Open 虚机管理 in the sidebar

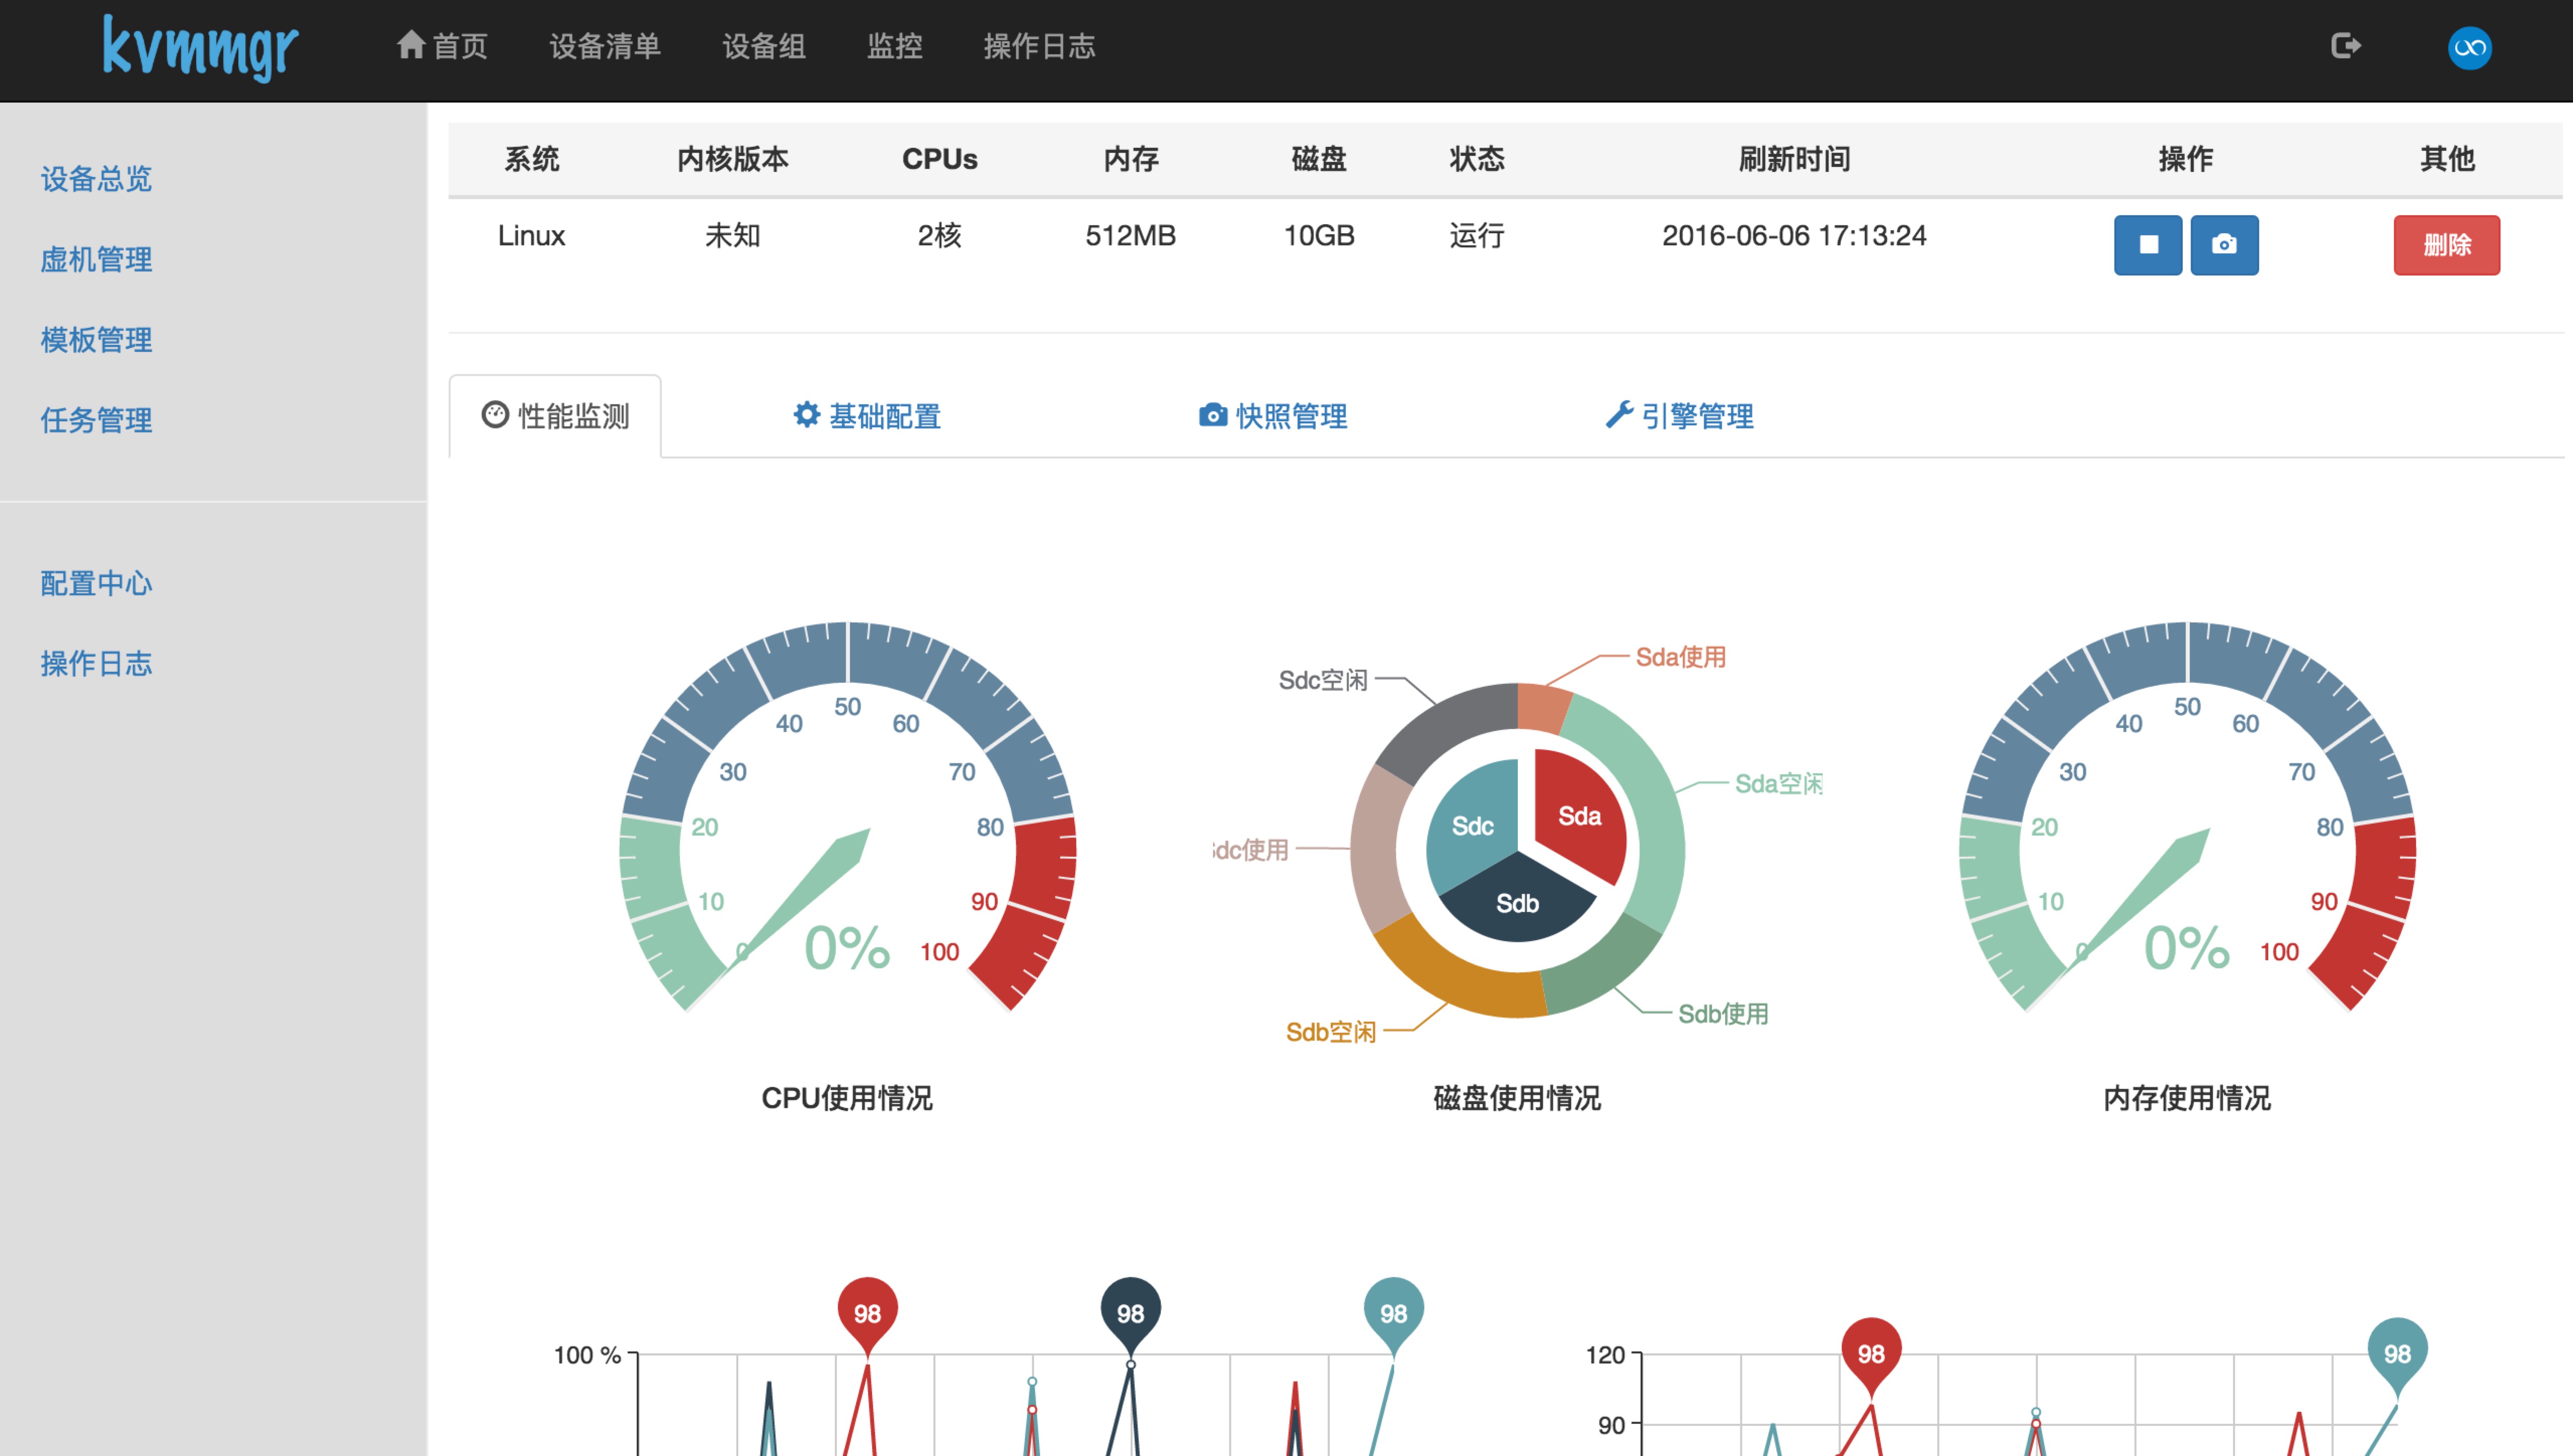[x=96, y=260]
